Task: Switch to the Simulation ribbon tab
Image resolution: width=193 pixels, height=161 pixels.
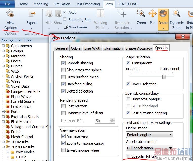Action: [x=62, y=4]
